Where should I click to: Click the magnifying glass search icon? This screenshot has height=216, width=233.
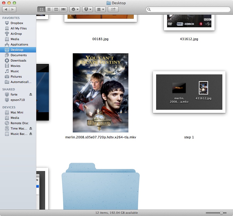click(x=149, y=9)
